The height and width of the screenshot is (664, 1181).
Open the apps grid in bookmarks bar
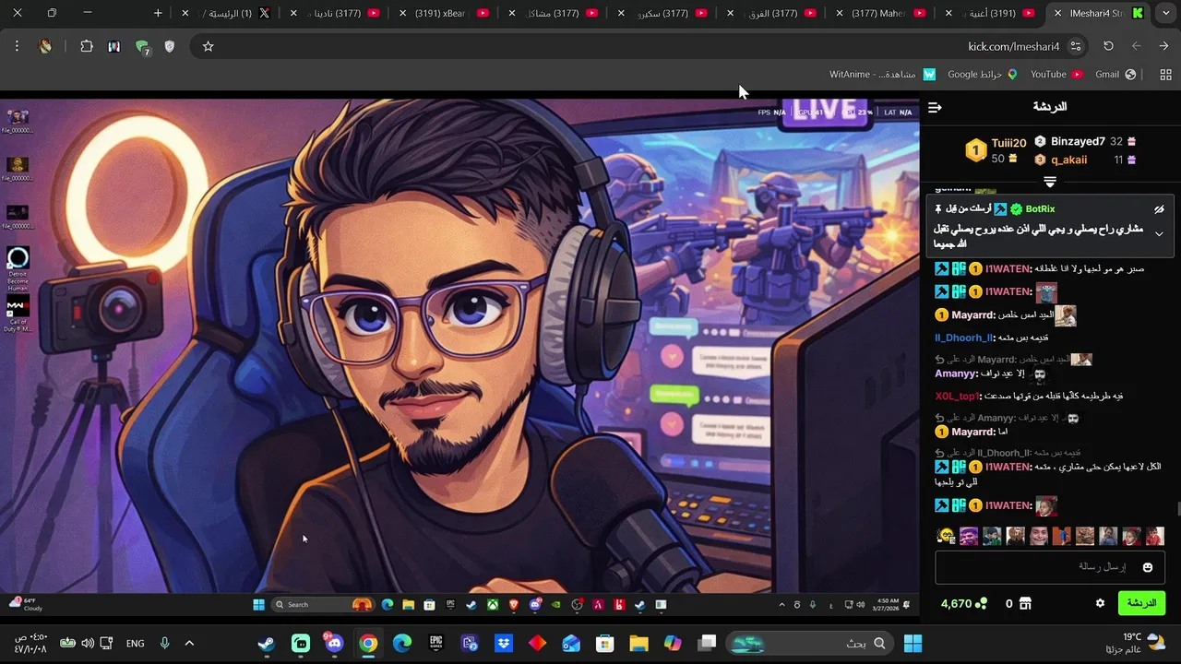(1165, 75)
